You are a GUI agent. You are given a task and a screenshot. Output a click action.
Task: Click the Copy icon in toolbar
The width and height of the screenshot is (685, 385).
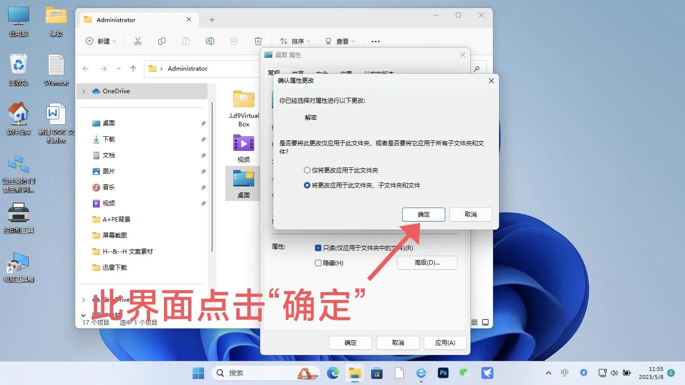click(x=162, y=41)
